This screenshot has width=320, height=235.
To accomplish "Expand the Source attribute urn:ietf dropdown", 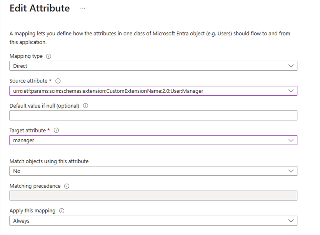I will [153, 91].
